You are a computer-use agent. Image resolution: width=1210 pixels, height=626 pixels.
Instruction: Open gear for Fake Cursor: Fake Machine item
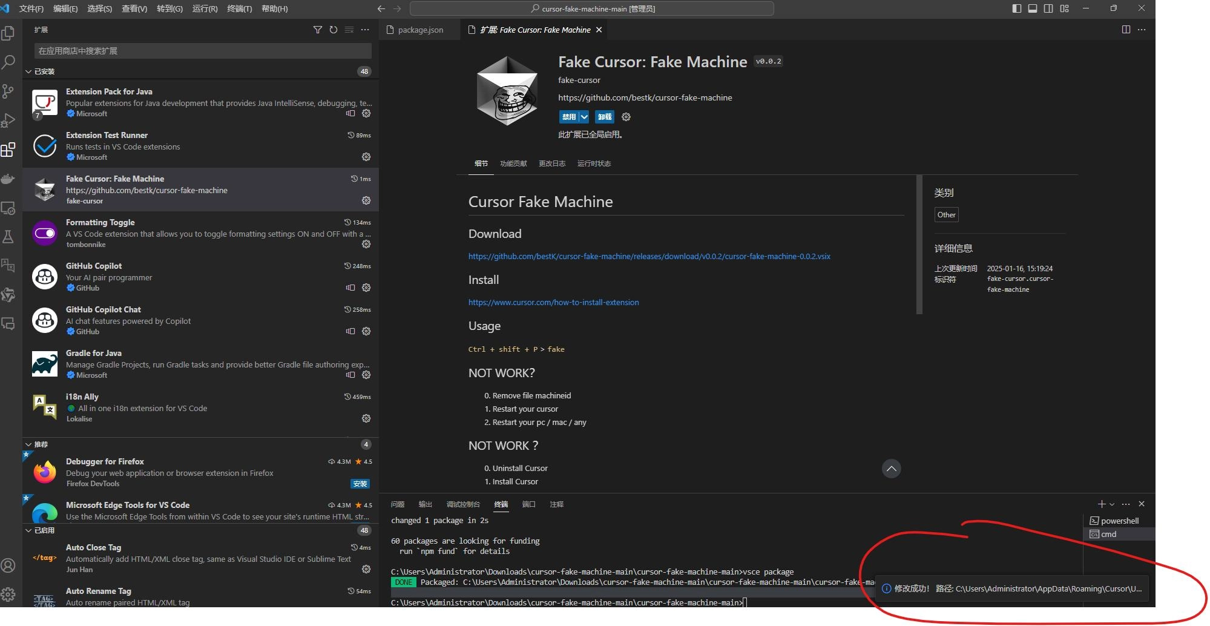tap(366, 200)
